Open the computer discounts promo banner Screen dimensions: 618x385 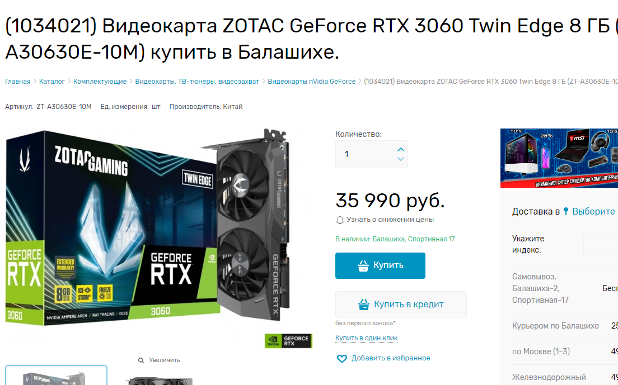point(559,158)
